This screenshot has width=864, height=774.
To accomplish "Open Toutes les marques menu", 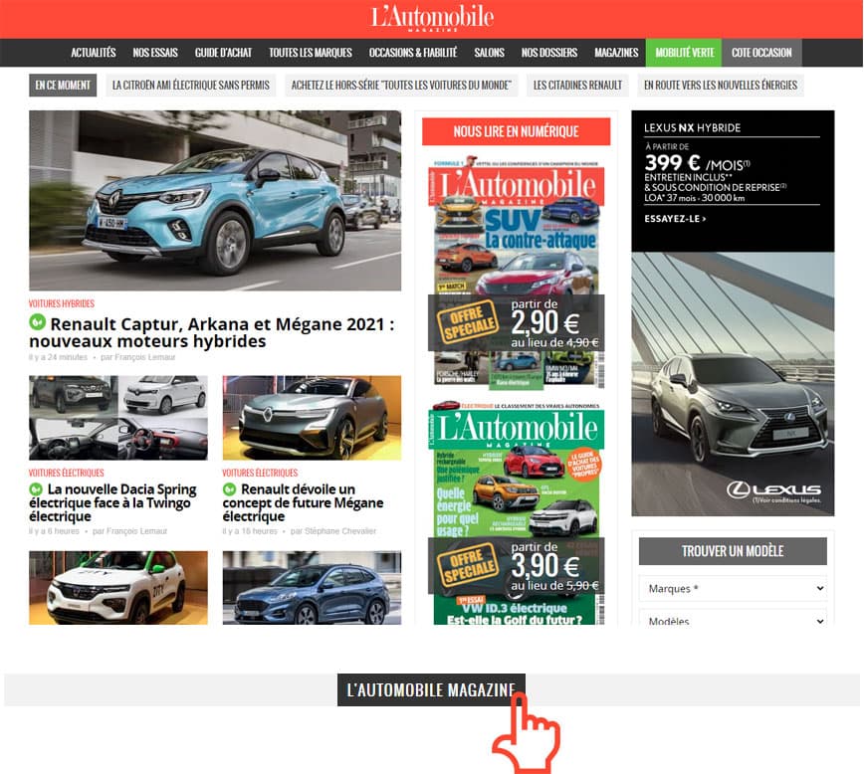I will click(311, 53).
